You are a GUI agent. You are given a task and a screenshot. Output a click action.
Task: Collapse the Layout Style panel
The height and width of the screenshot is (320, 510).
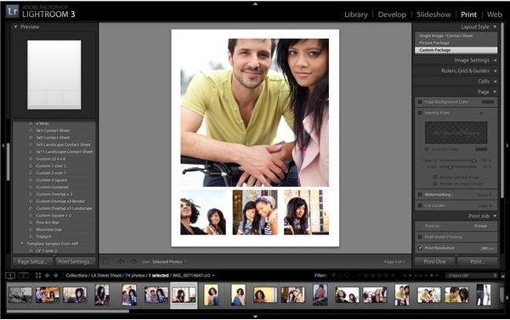[495, 26]
